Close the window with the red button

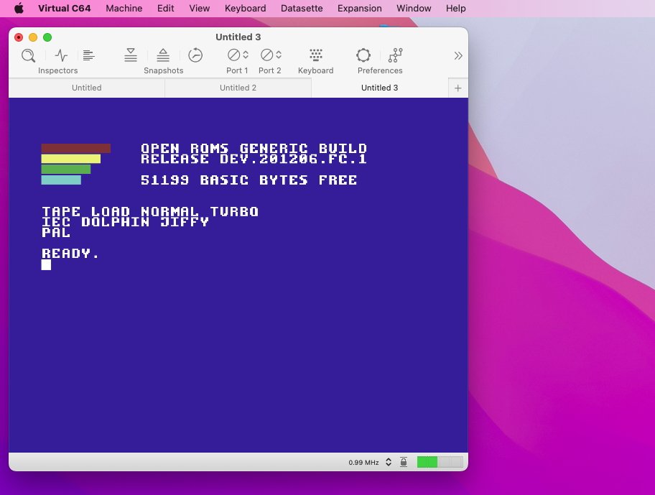(x=19, y=37)
